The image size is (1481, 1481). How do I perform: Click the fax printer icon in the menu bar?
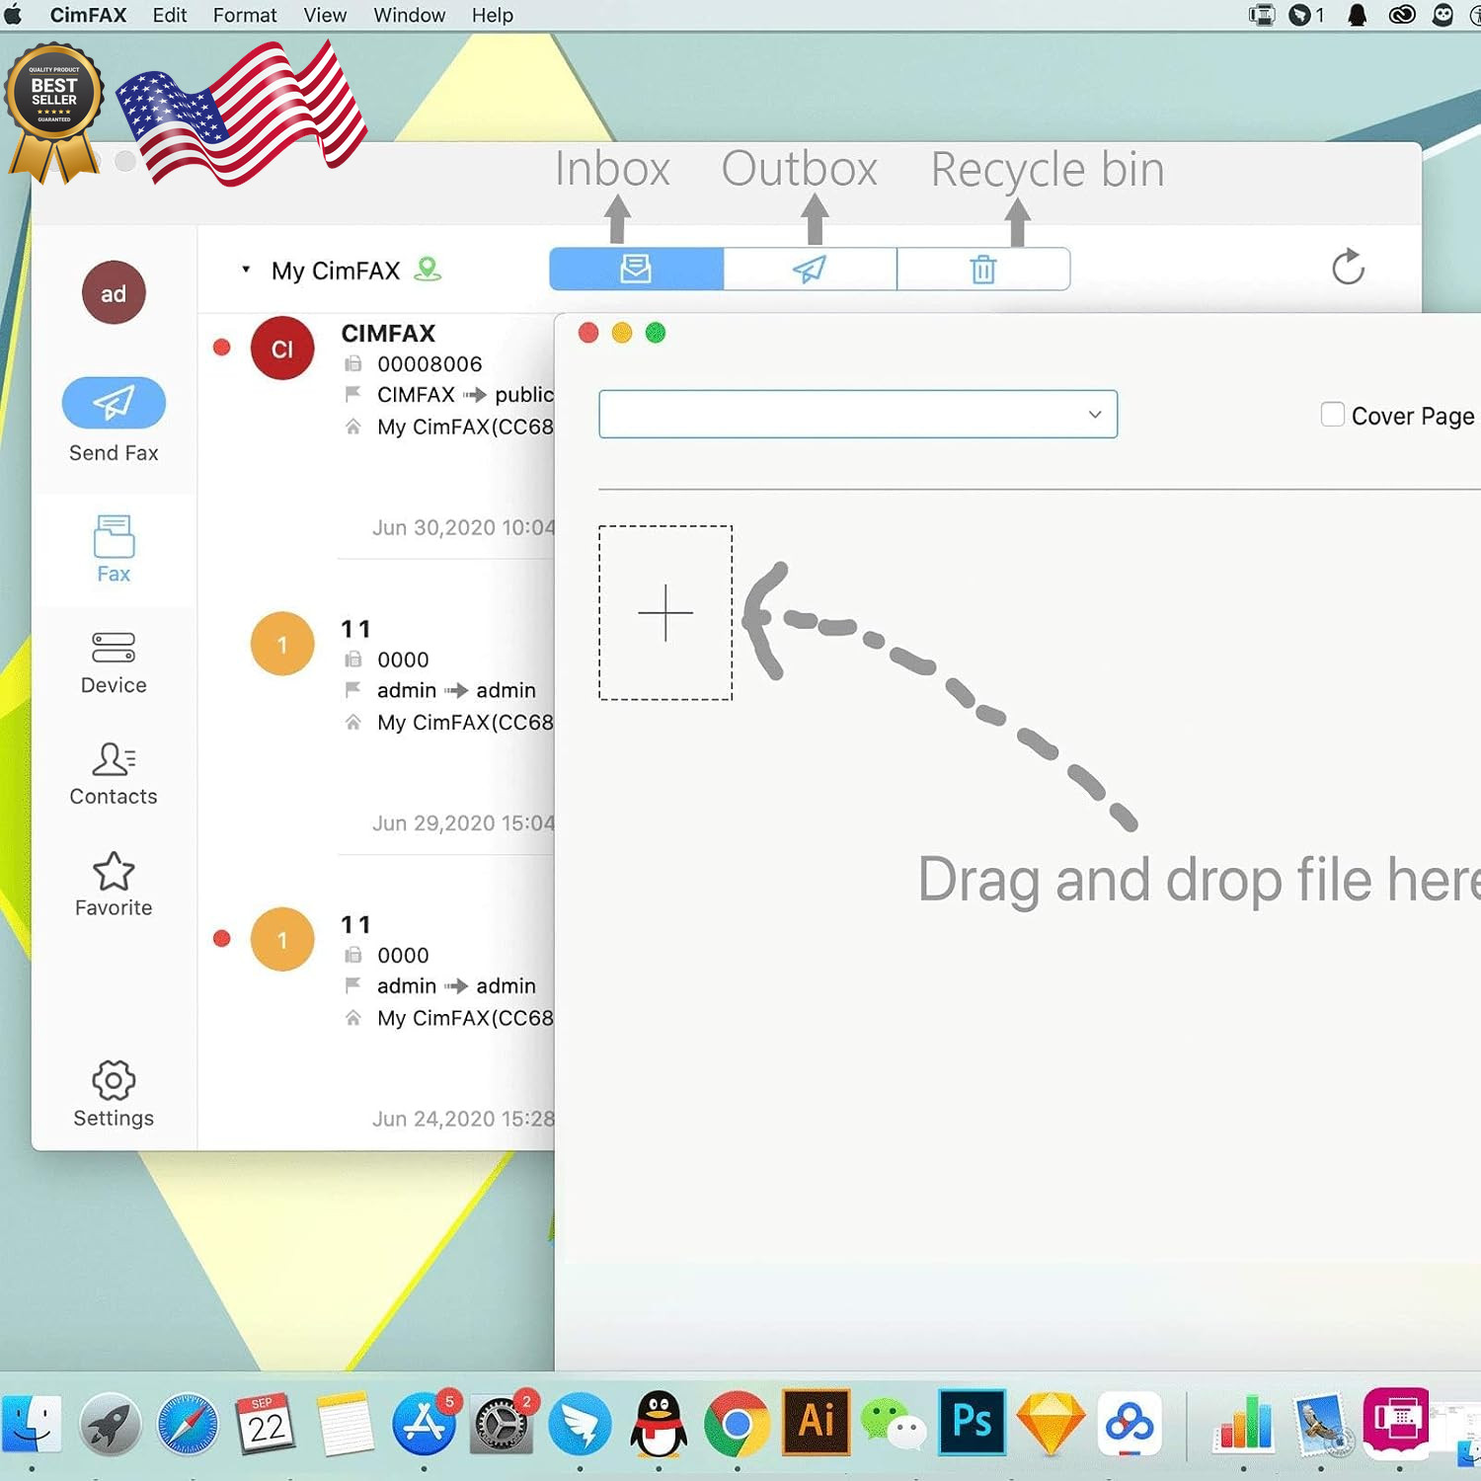tap(1262, 15)
